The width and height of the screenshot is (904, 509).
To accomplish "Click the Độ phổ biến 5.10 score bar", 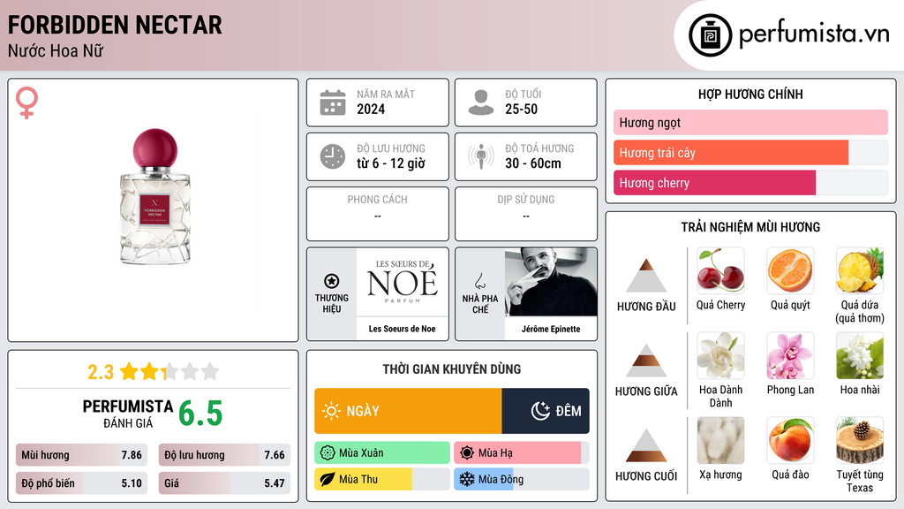I will 82,483.
